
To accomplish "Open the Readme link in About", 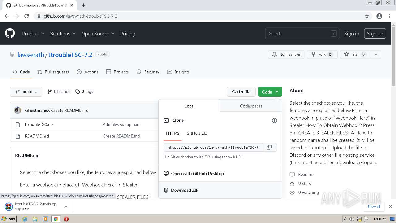I will click(x=302, y=174).
